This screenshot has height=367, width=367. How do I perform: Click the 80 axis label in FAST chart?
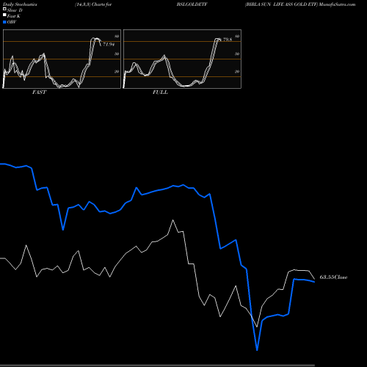pos(117,36)
